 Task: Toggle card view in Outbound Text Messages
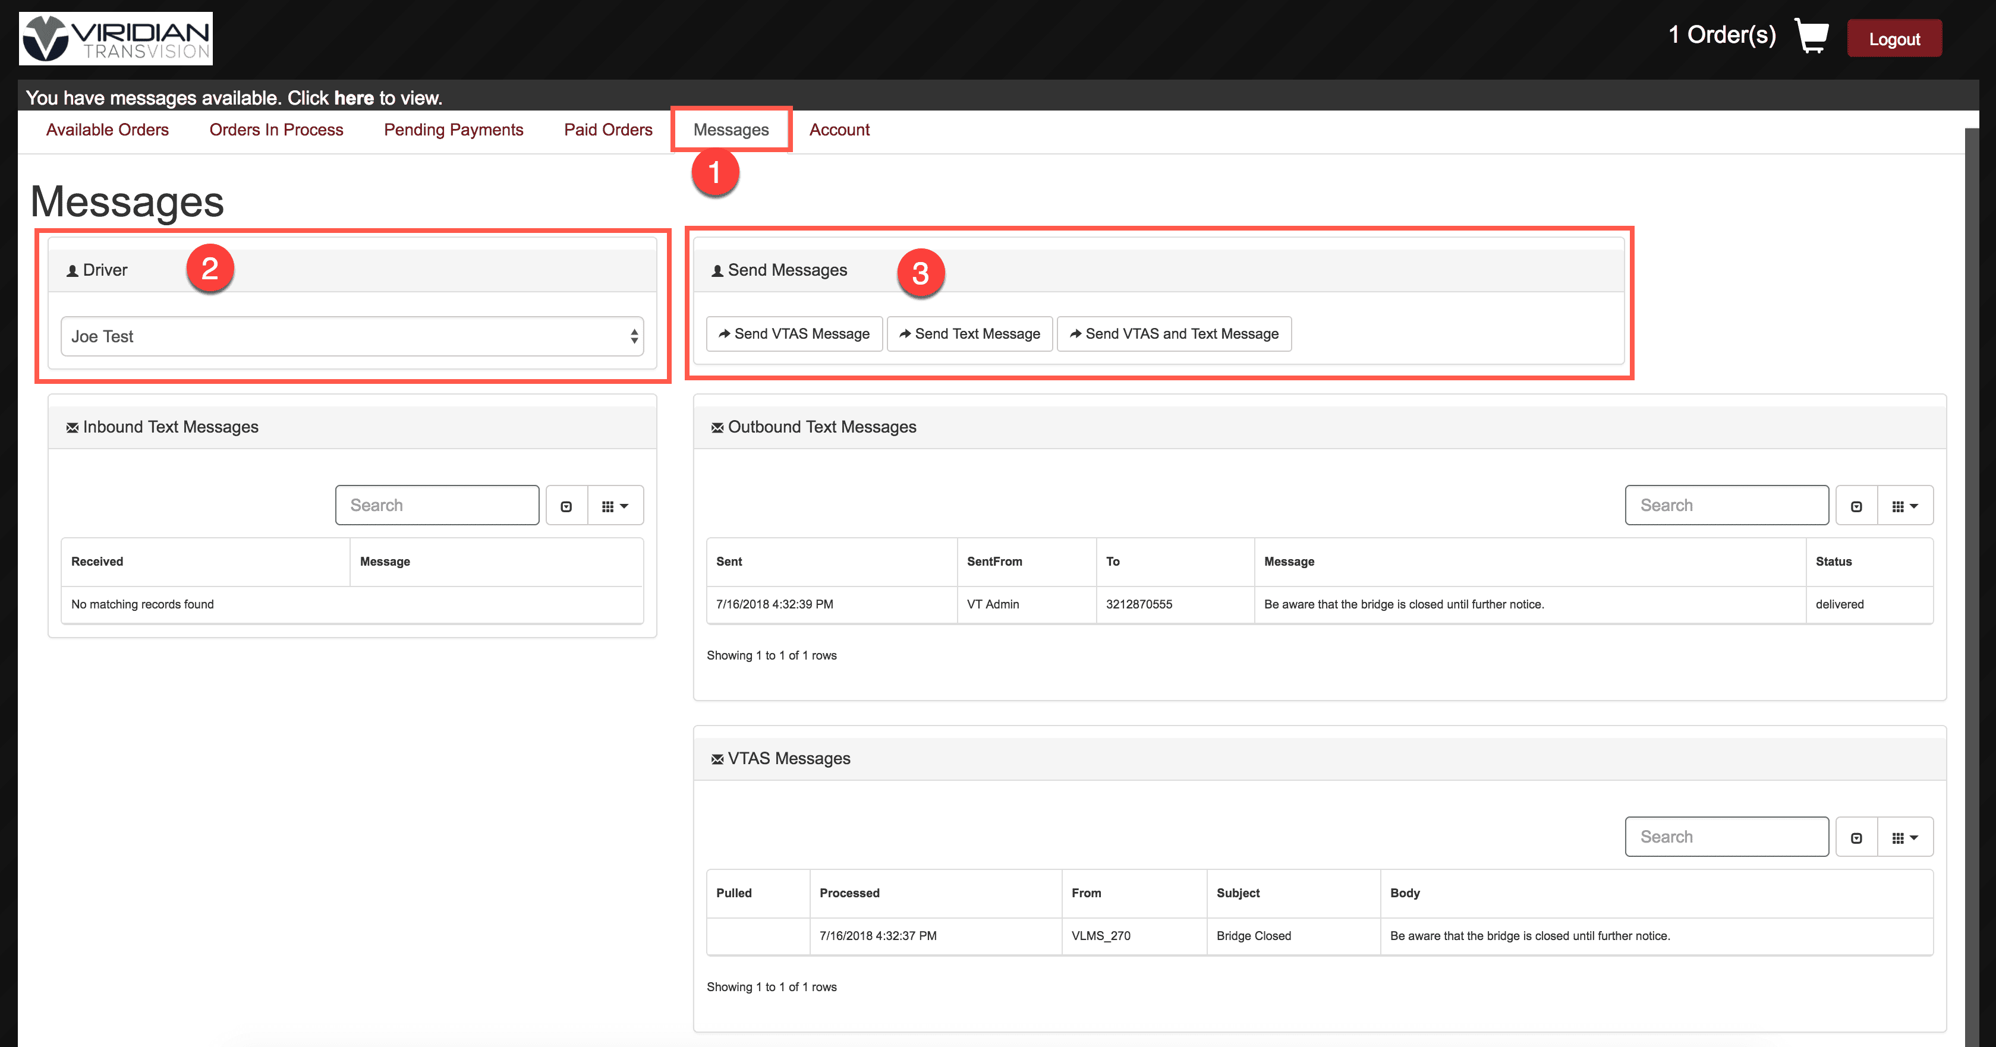click(x=1856, y=506)
